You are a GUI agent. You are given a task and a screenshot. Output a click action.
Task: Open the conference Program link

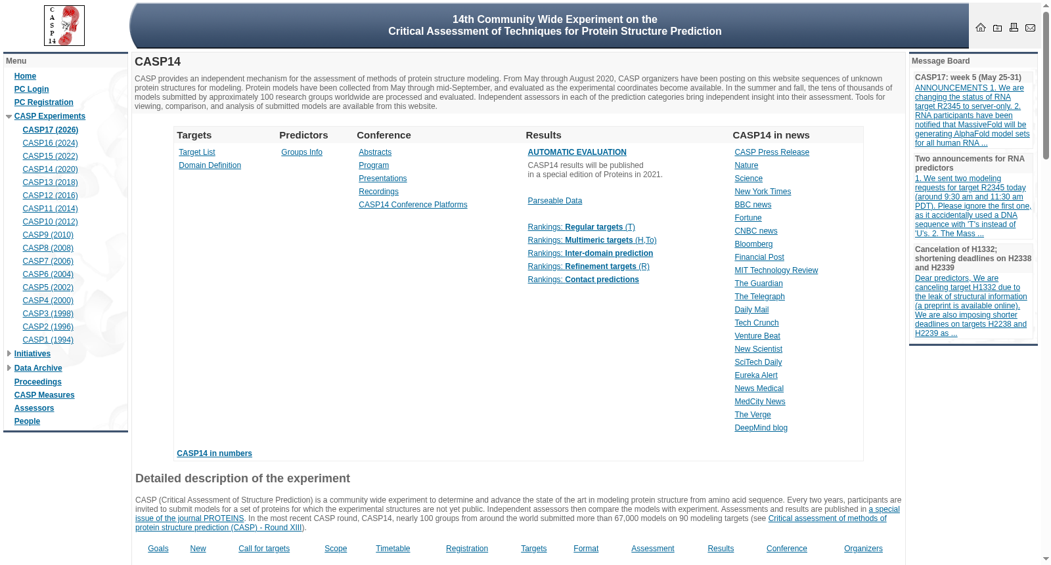point(374,165)
